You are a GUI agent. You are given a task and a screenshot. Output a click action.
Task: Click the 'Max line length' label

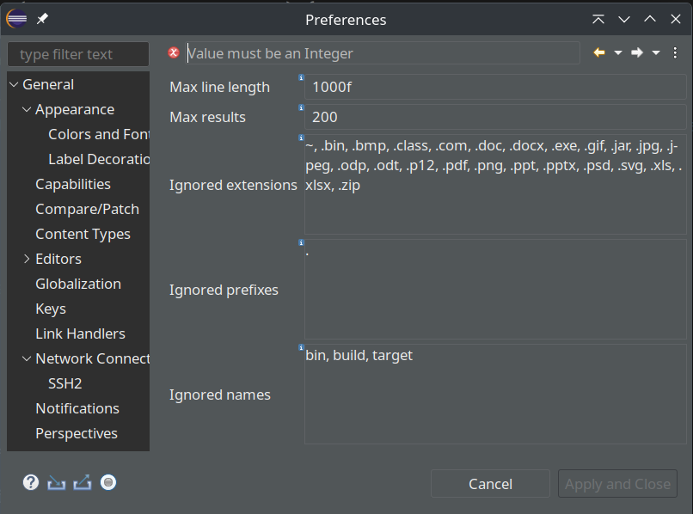coord(219,87)
